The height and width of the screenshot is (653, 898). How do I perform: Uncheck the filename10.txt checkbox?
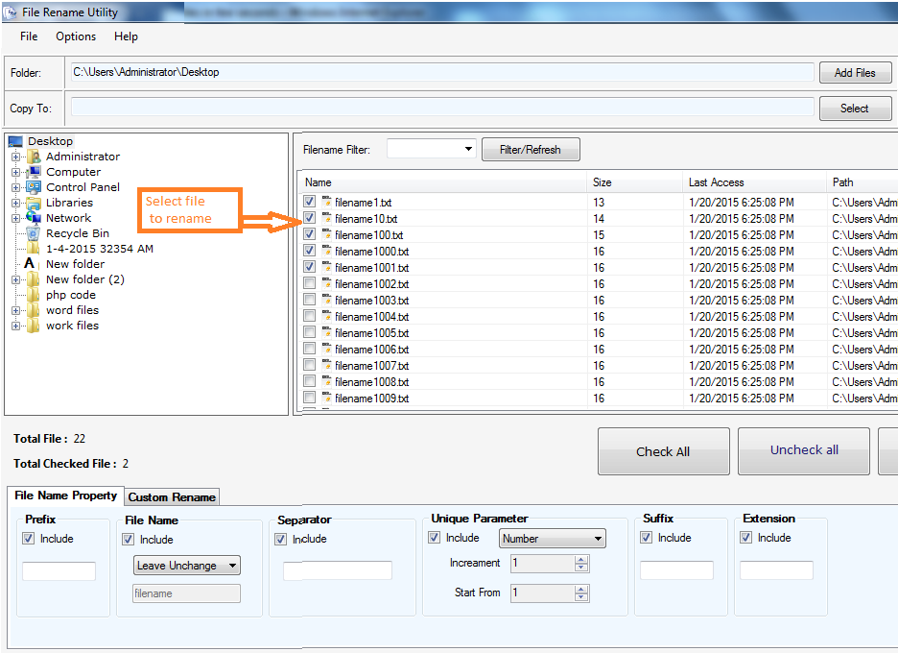coord(309,218)
